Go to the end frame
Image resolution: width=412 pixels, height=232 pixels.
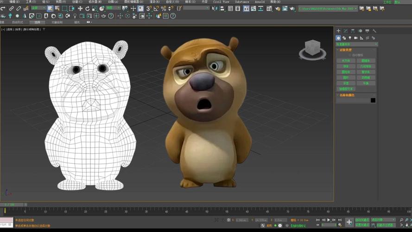[x=340, y=219]
